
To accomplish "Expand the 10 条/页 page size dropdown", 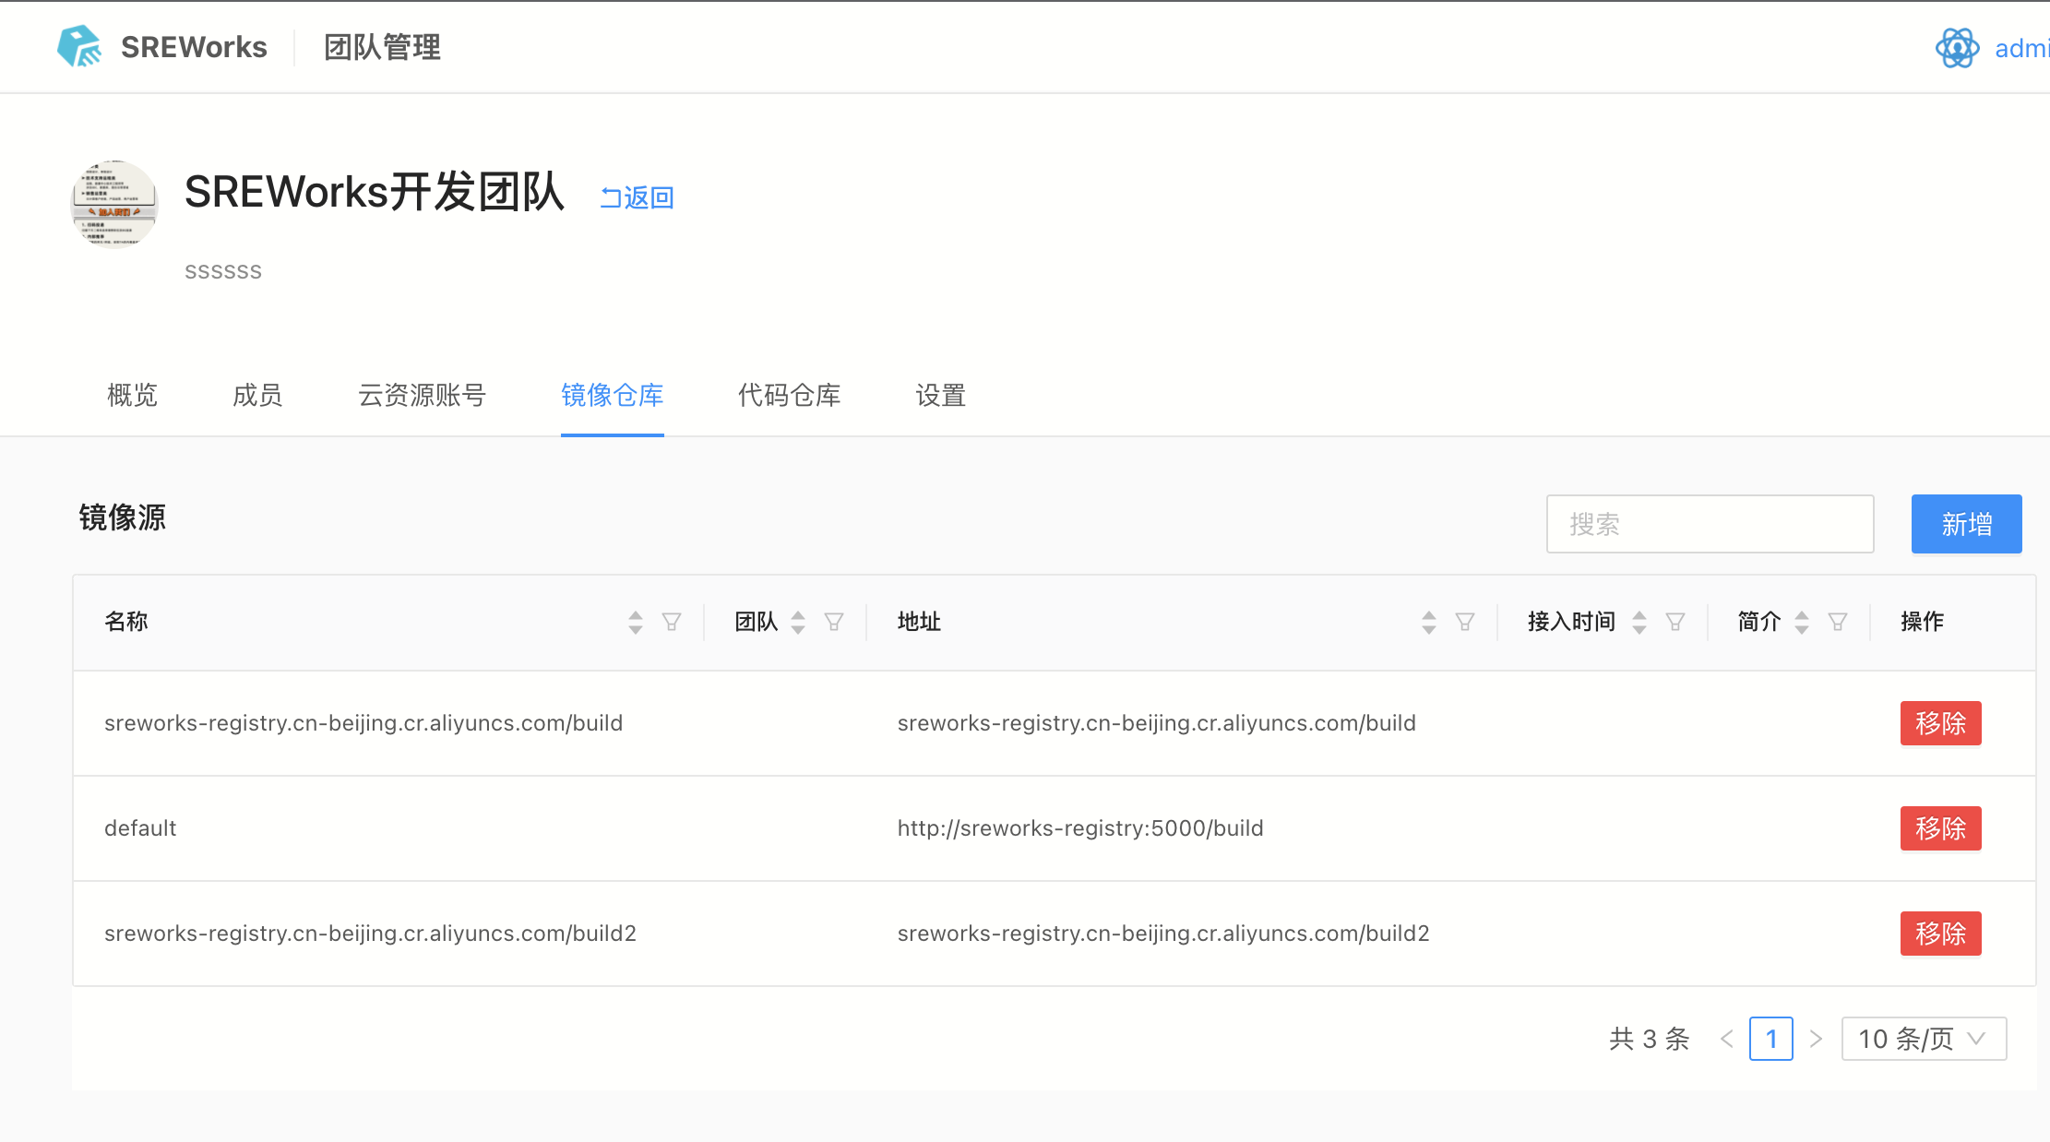I will (1924, 1039).
